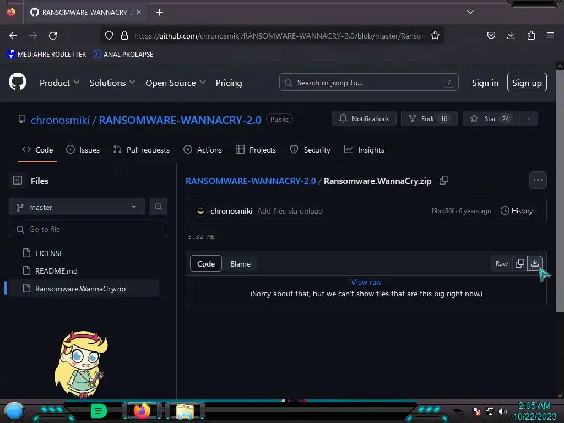Open the File Explorer taskbar icon
Screen dimensions: 564x423
point(185,411)
